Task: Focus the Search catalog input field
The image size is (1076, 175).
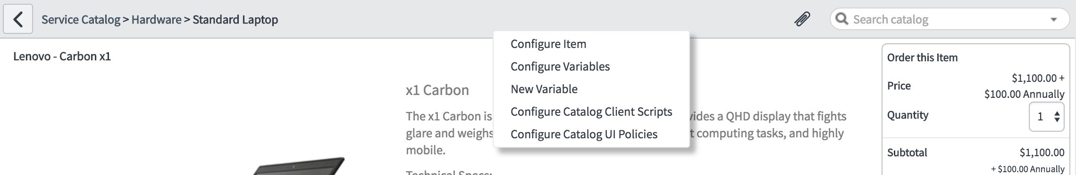Action: tap(949, 19)
